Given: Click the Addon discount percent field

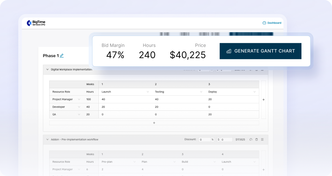Looking at the screenshot, I should pos(204,140).
